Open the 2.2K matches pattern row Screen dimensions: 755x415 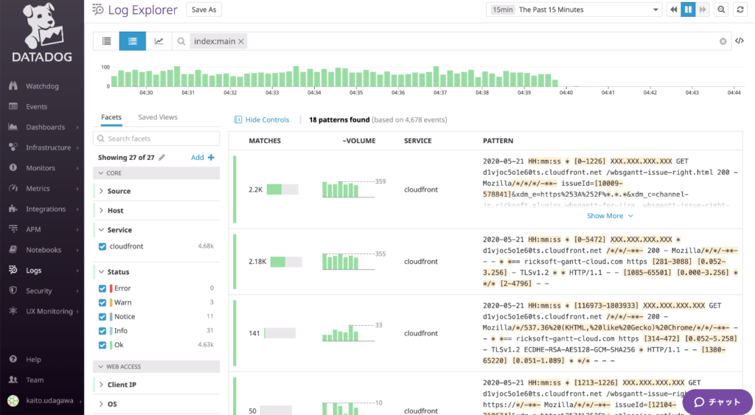click(485, 189)
